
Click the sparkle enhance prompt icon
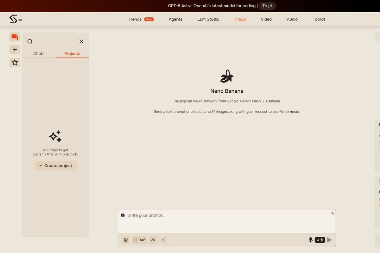[x=163, y=240]
